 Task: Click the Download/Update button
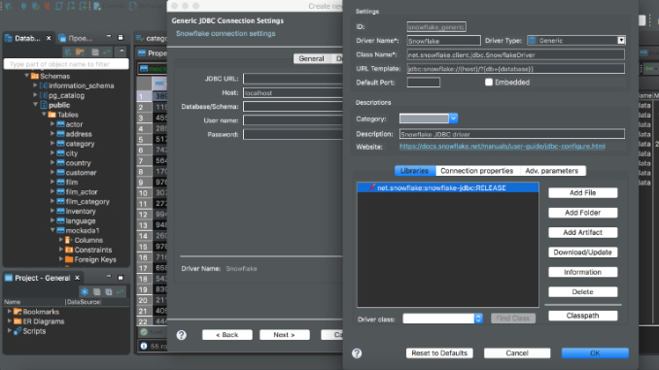pos(582,252)
